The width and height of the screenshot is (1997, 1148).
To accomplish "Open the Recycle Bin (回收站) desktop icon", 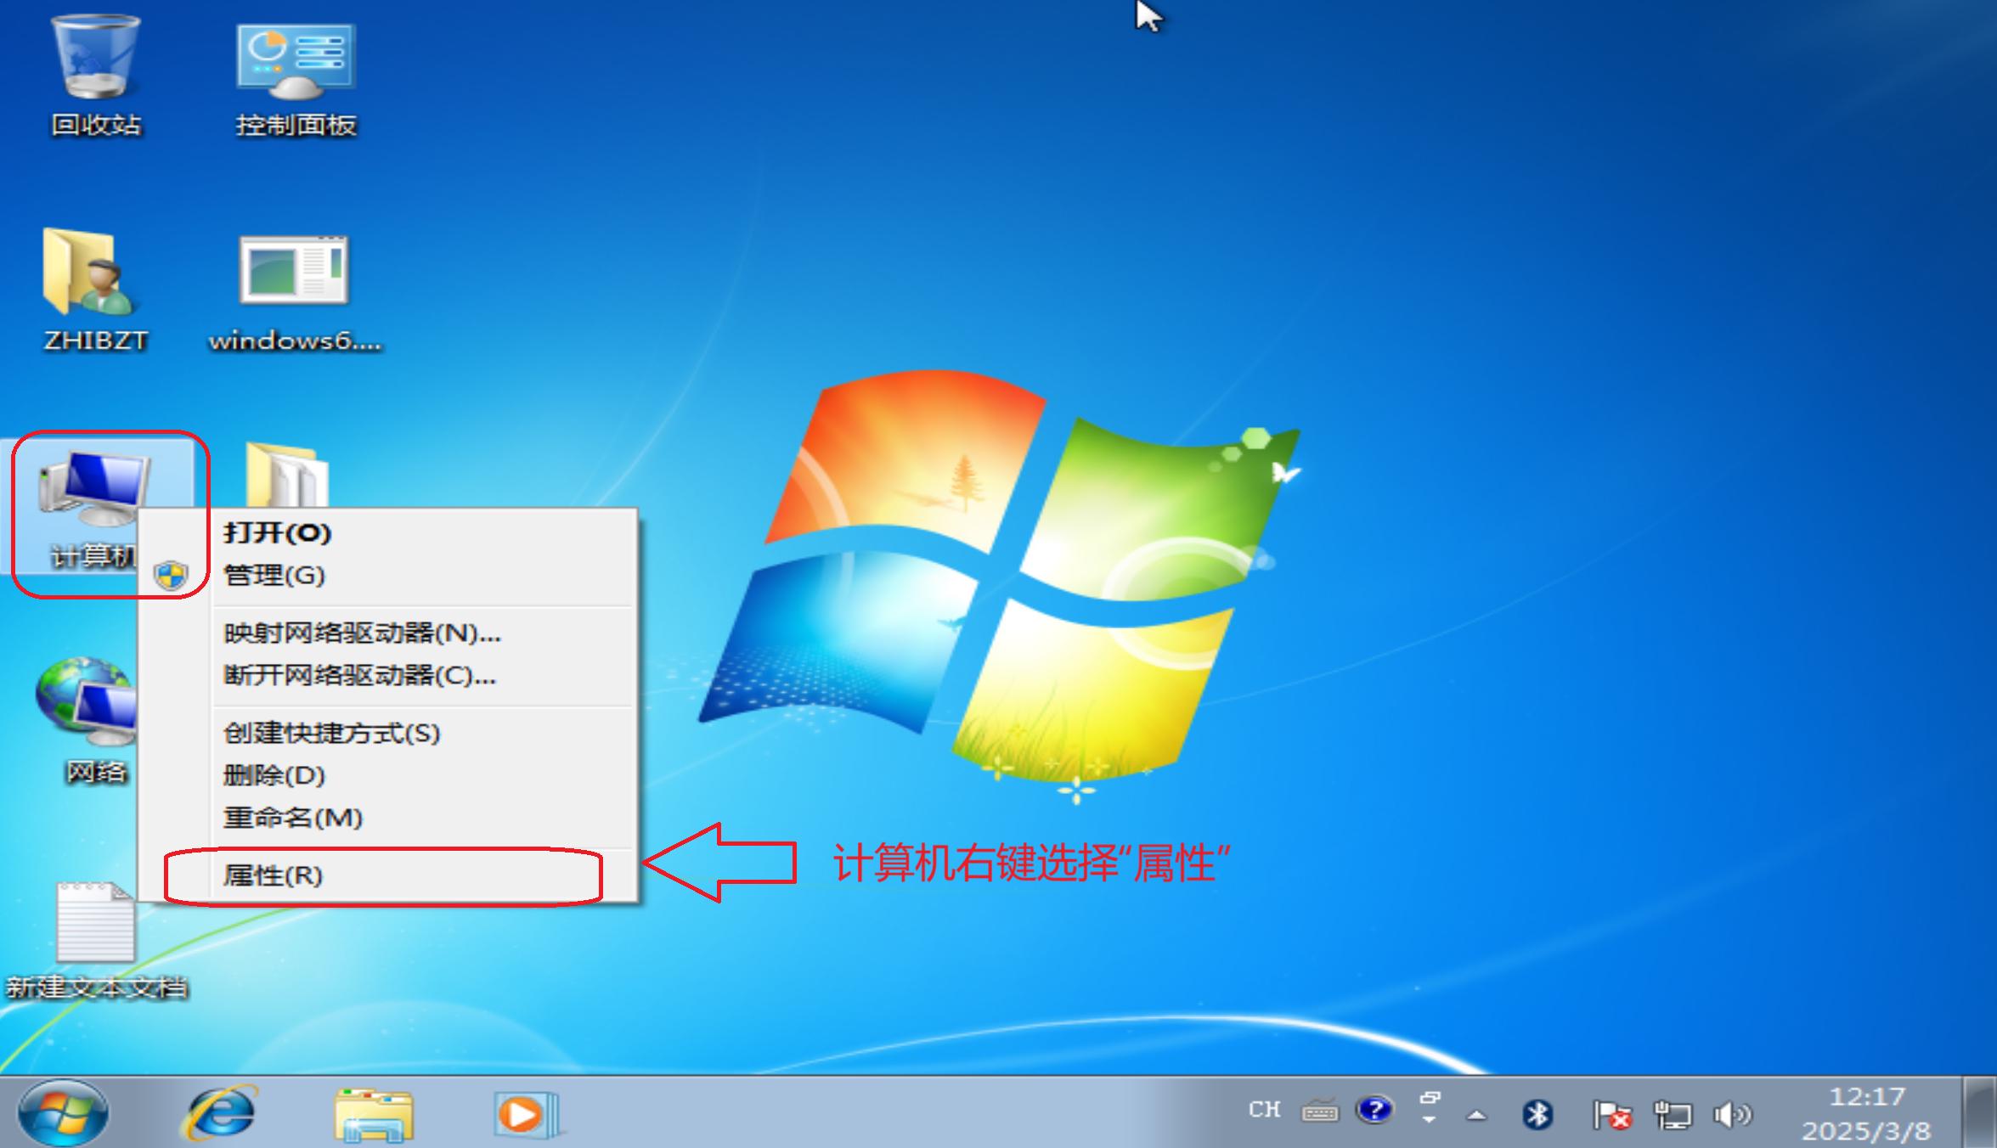I will pos(96,76).
